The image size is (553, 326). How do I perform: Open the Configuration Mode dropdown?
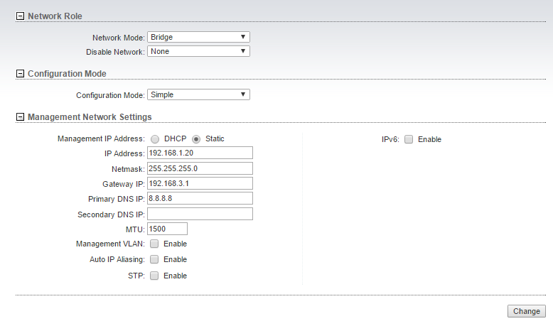click(x=198, y=94)
